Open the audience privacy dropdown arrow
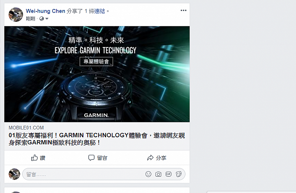Screen dimensions: 296x193 pos(47,18)
